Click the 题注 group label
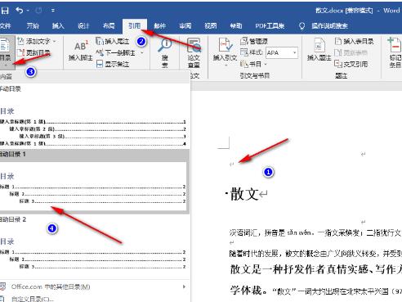 [x=341, y=75]
